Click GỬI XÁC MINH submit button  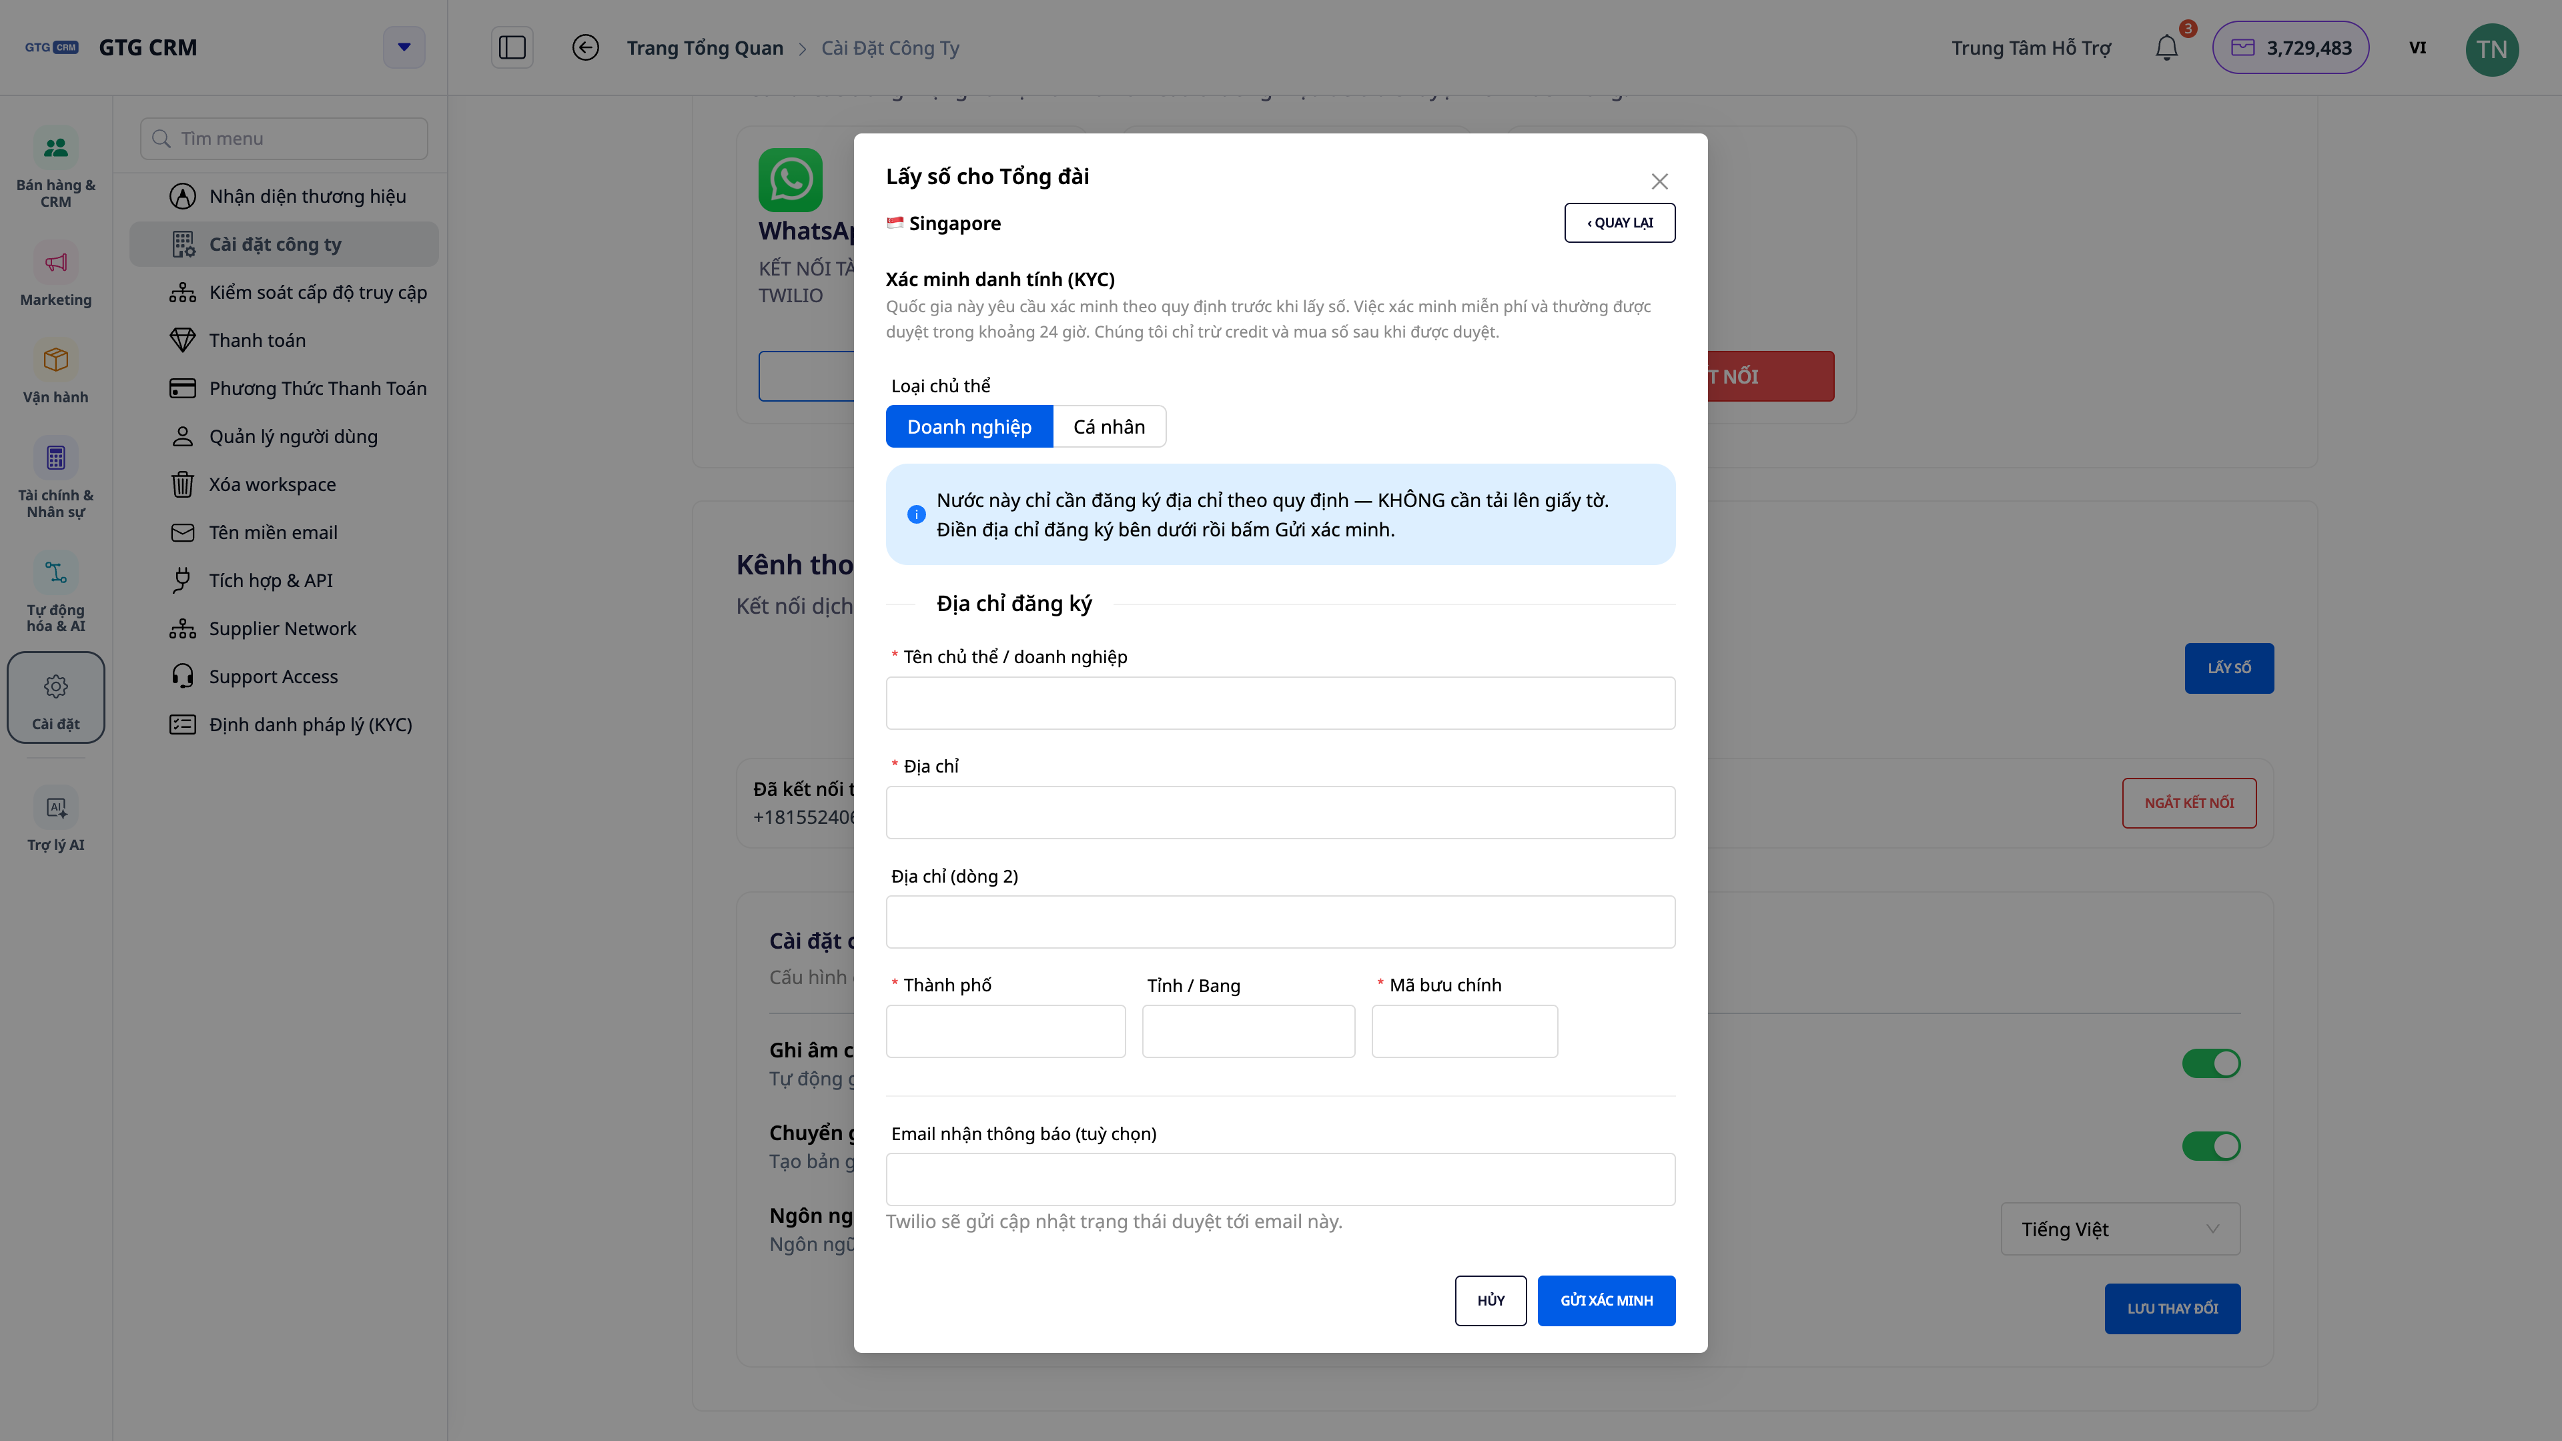(x=1606, y=1301)
